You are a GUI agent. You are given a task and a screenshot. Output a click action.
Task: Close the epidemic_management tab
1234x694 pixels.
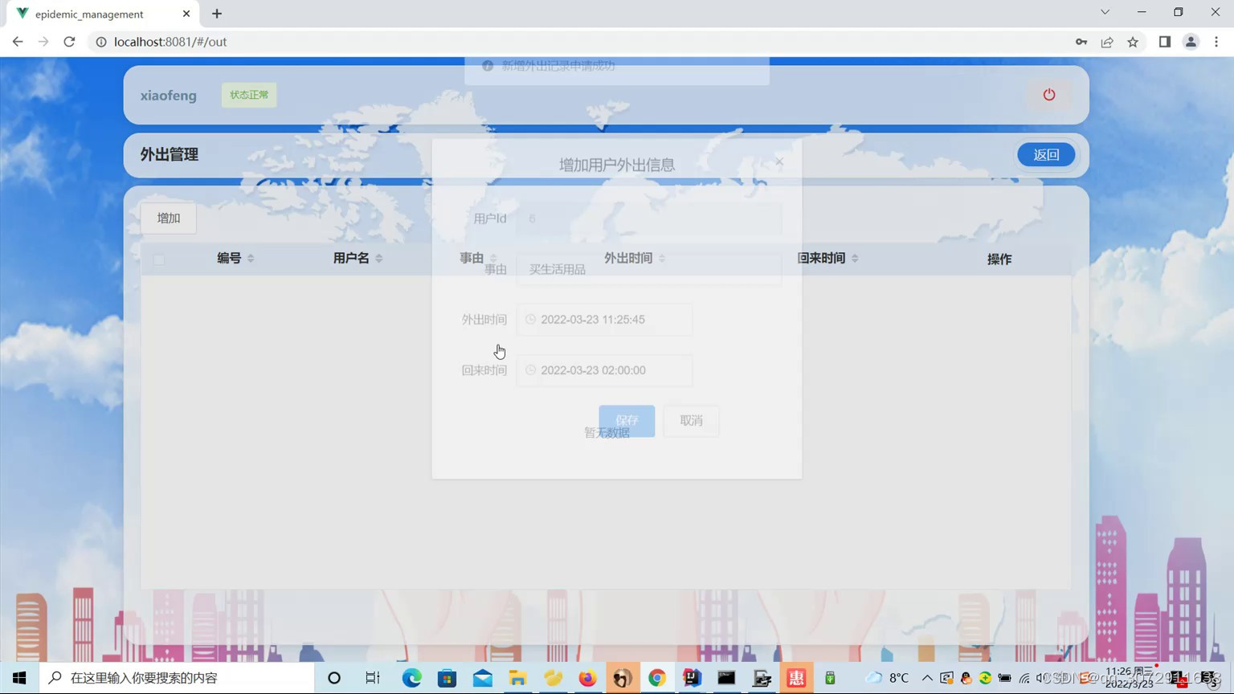tap(186, 14)
